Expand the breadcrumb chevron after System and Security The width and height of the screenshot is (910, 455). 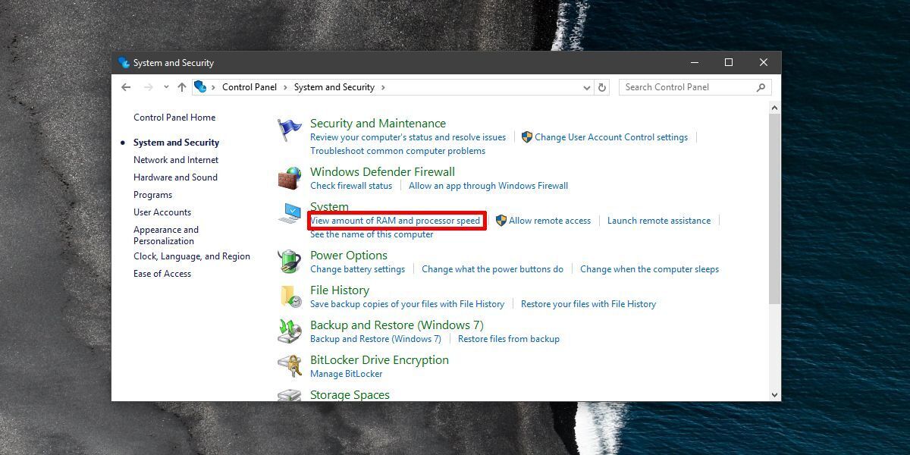click(x=384, y=86)
